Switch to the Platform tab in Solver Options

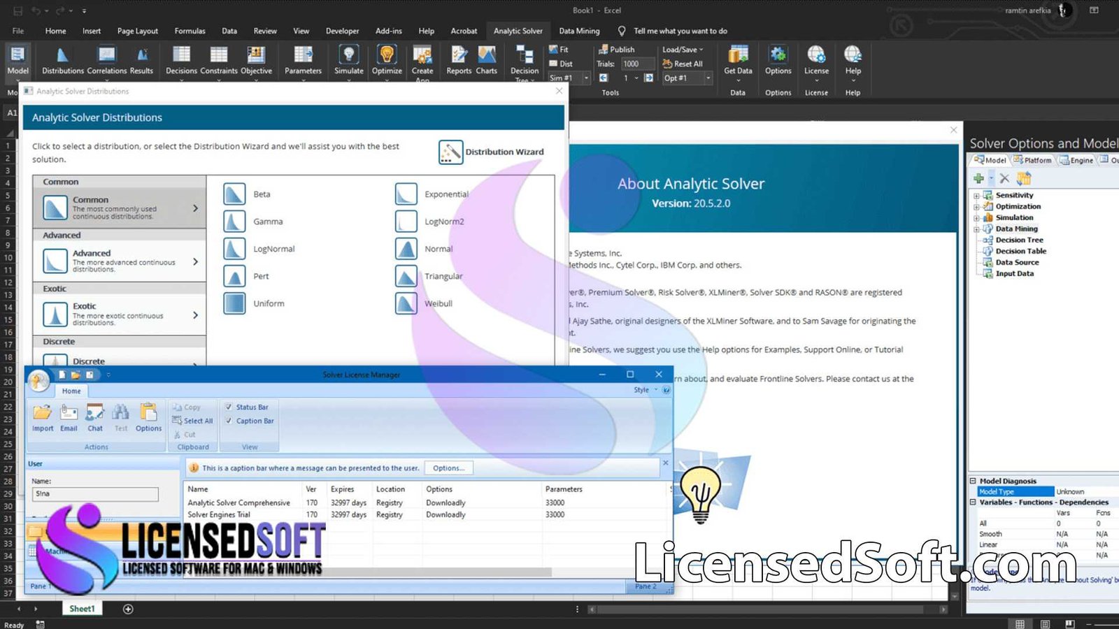pyautogui.click(x=1034, y=160)
